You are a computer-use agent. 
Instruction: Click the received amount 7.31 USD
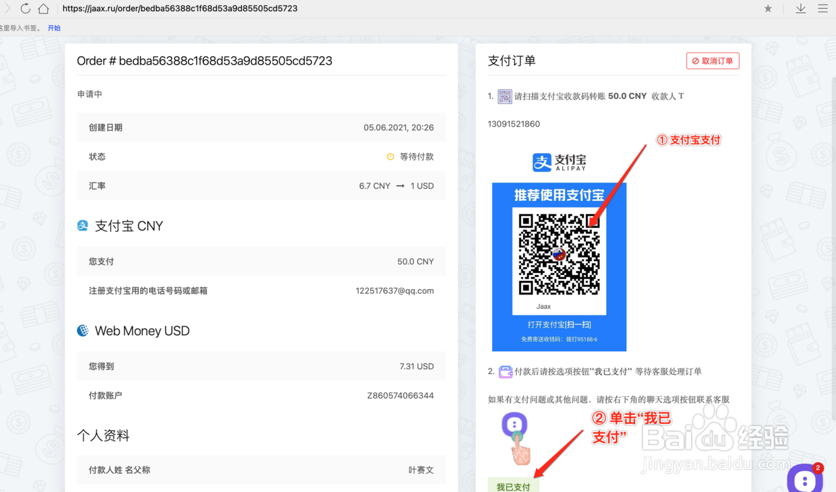coord(417,367)
